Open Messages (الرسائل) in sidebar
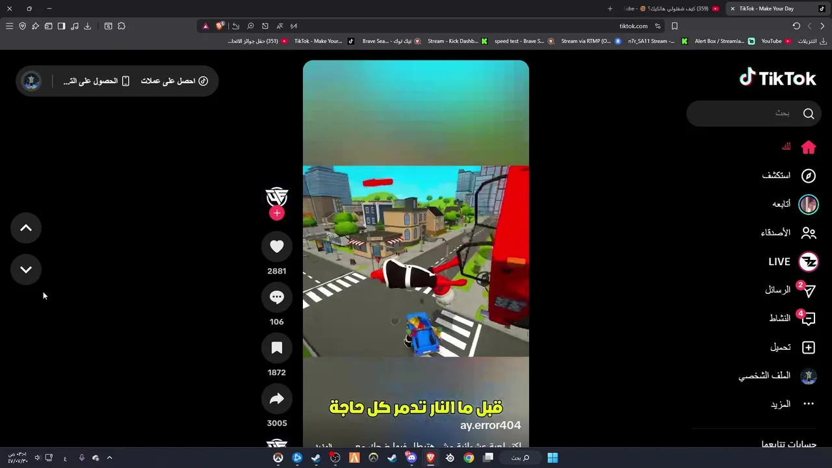 point(790,290)
